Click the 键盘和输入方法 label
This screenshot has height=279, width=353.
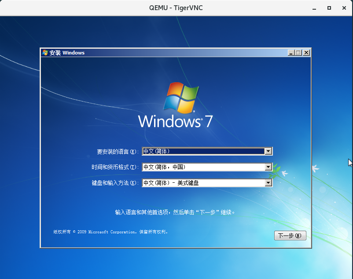coord(115,183)
